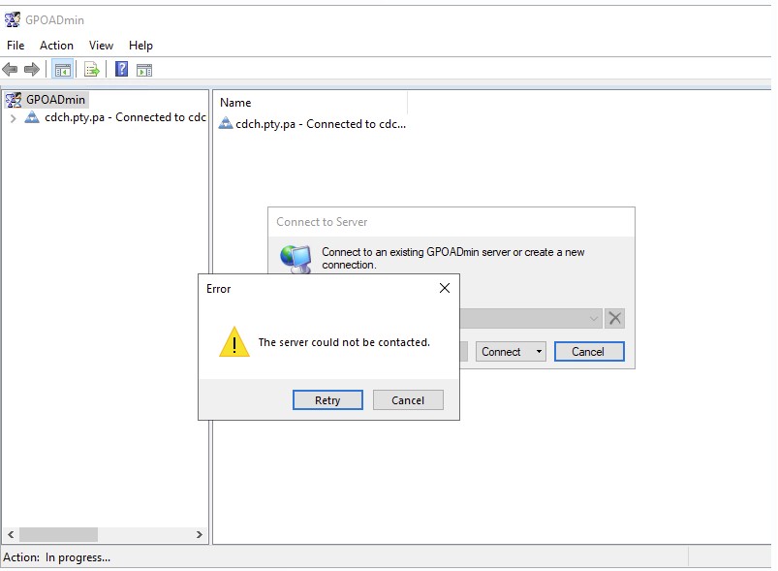Click the X delete button beside server combo box

pyautogui.click(x=614, y=318)
